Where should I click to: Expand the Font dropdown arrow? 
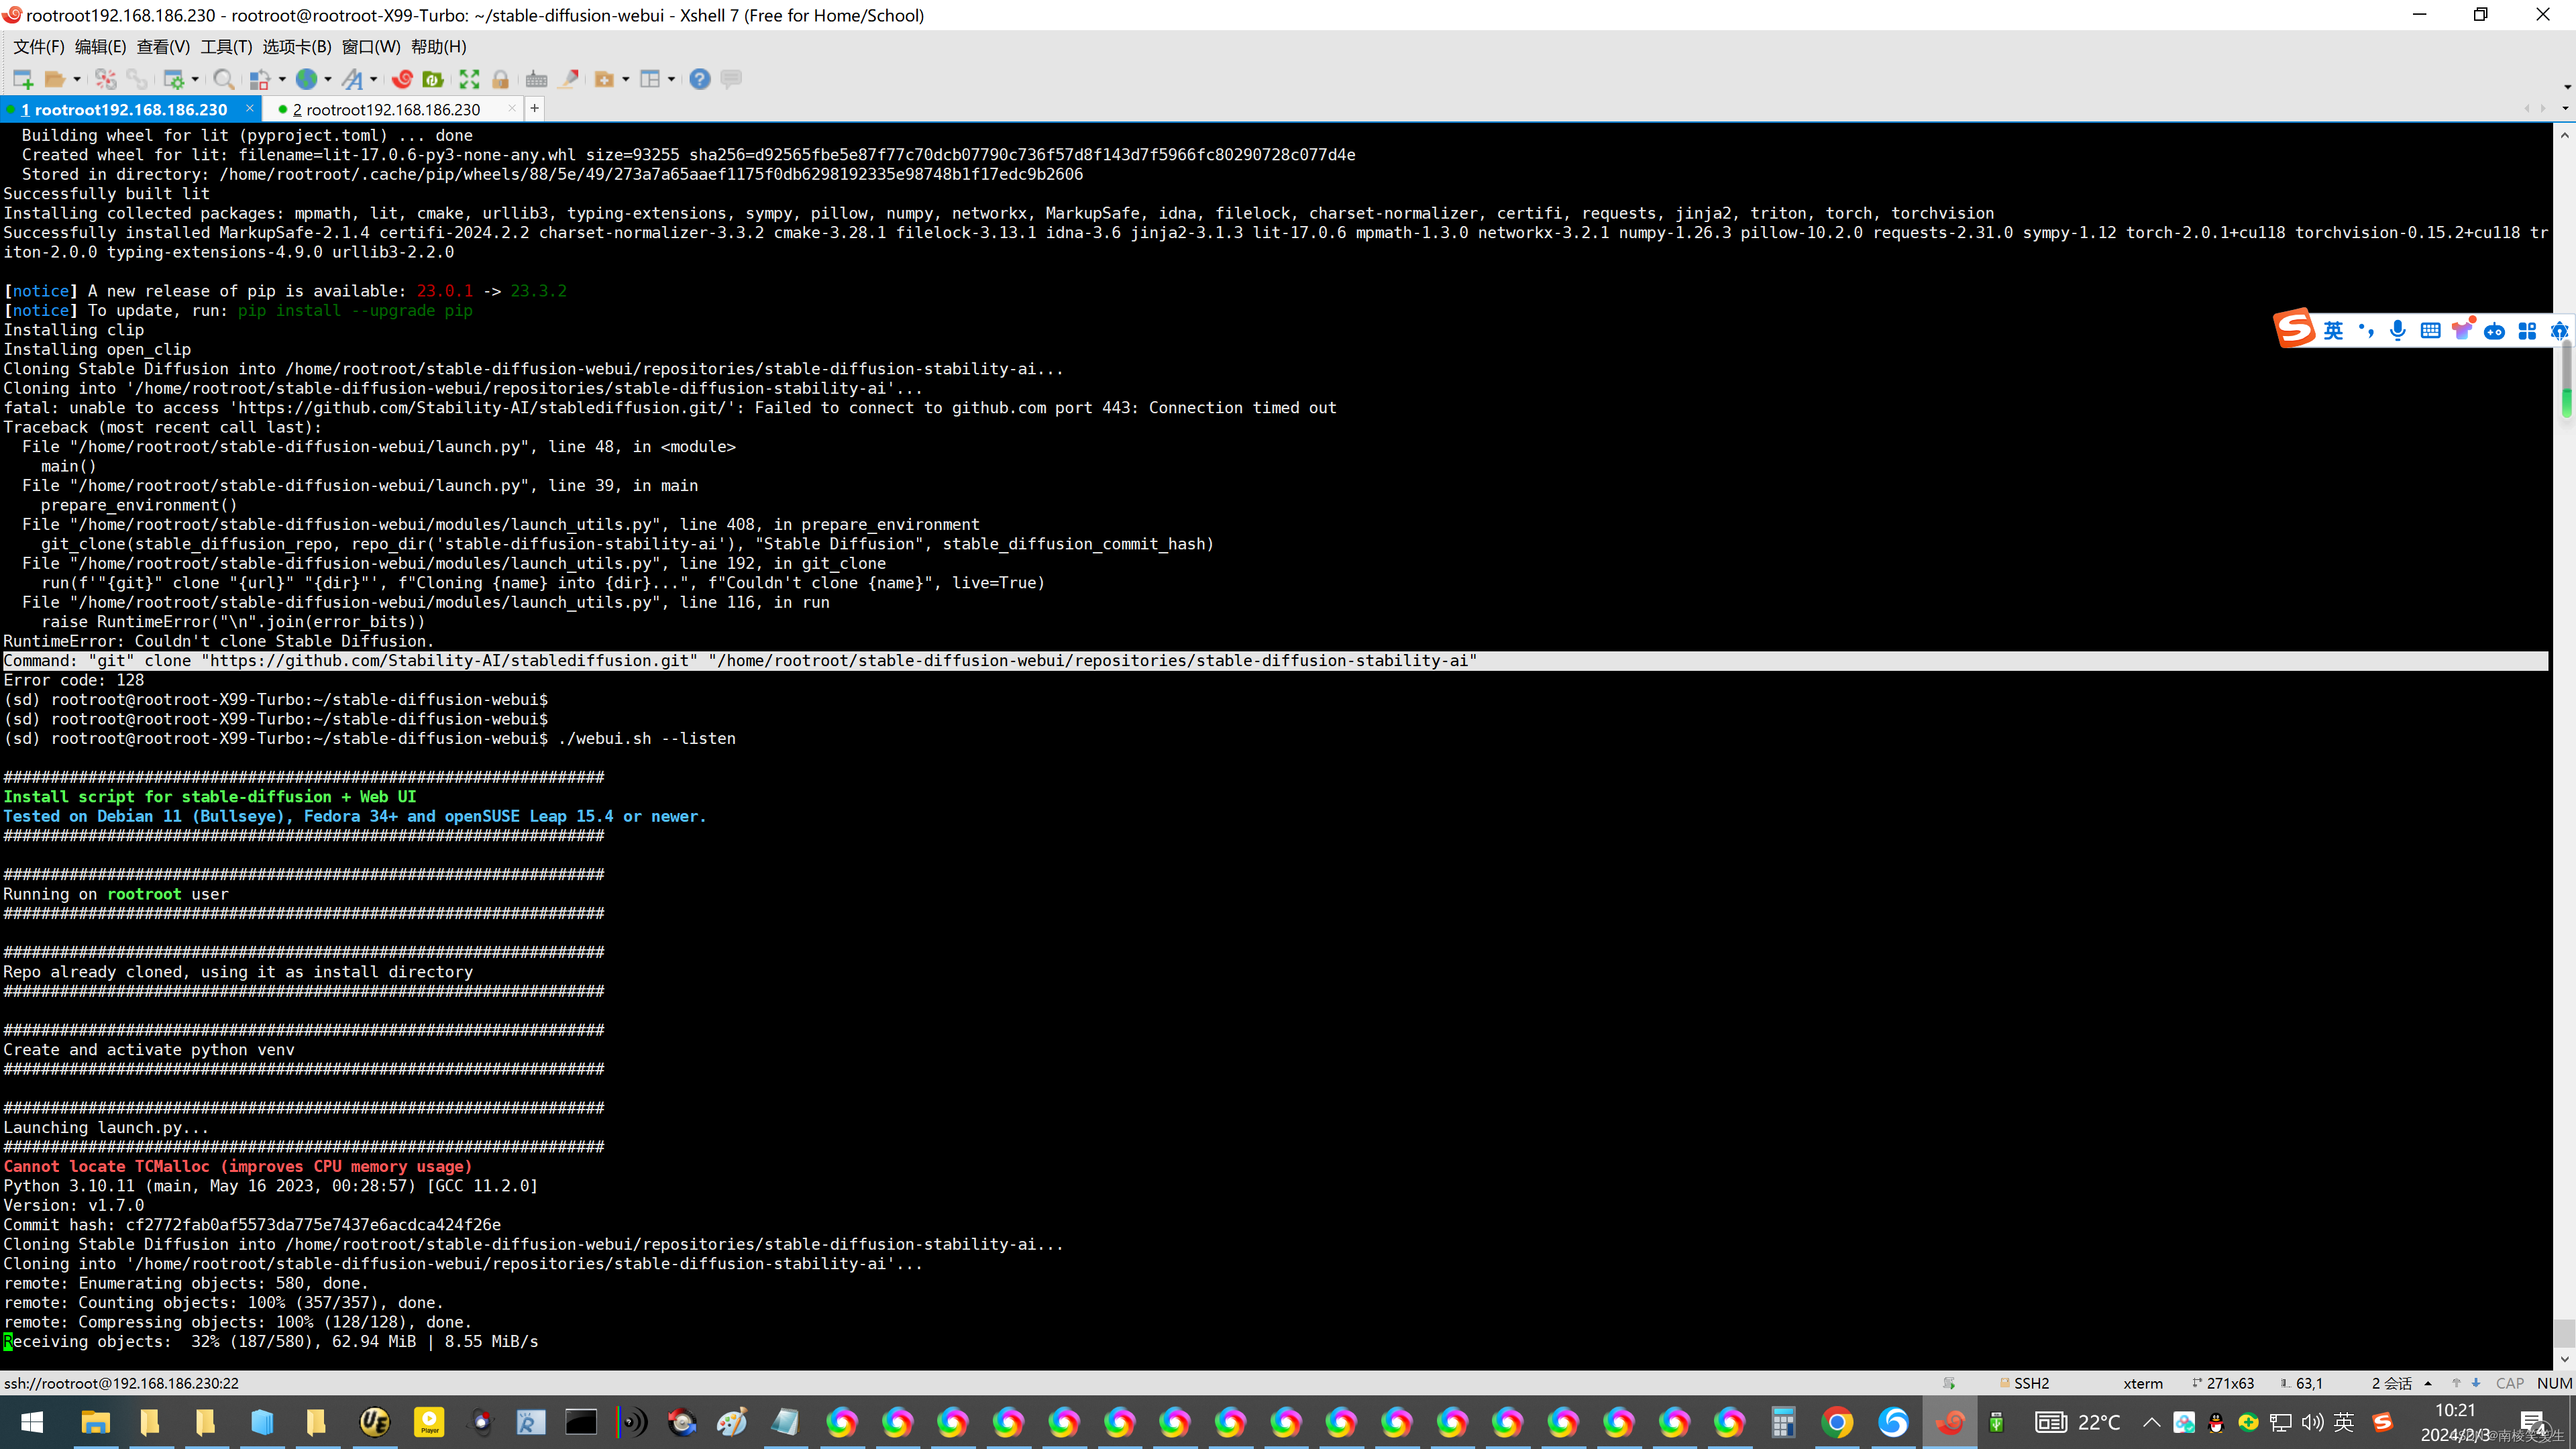374,79
